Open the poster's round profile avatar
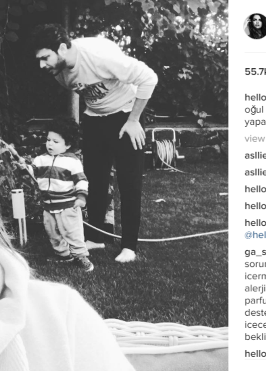Viewport: 266px width, 371px height. pos(255,26)
